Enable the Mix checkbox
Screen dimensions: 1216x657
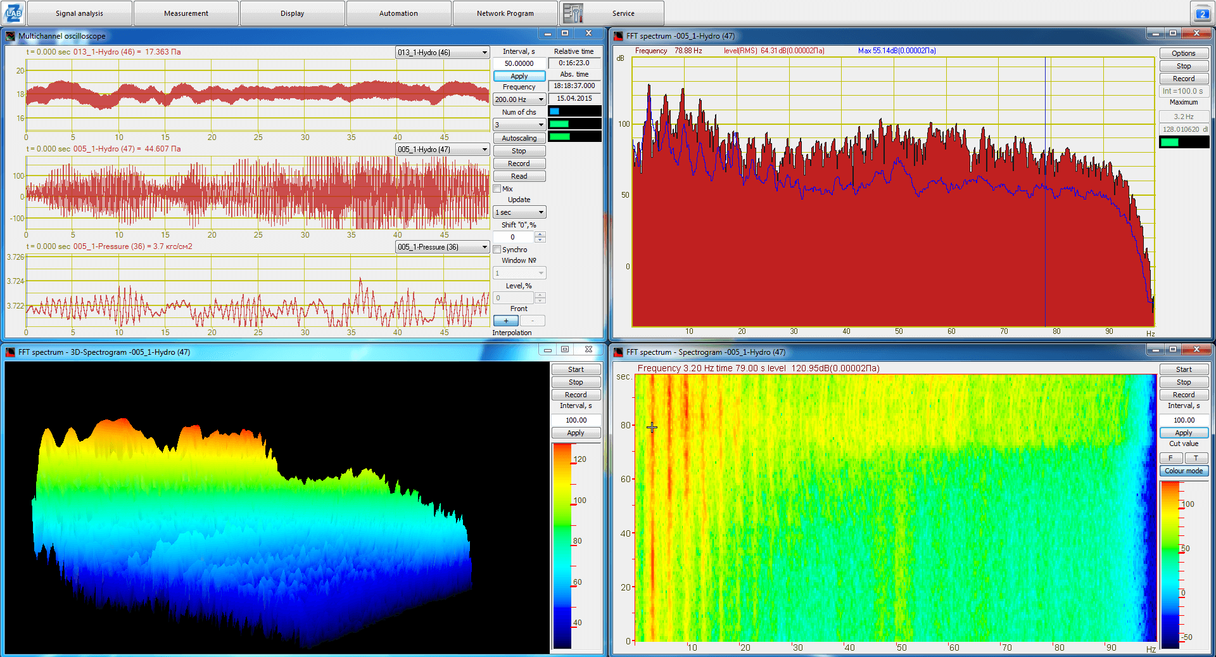(497, 189)
